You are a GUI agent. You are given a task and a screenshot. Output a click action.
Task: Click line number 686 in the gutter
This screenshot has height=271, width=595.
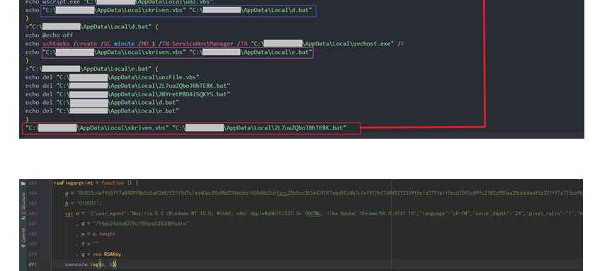point(33,214)
